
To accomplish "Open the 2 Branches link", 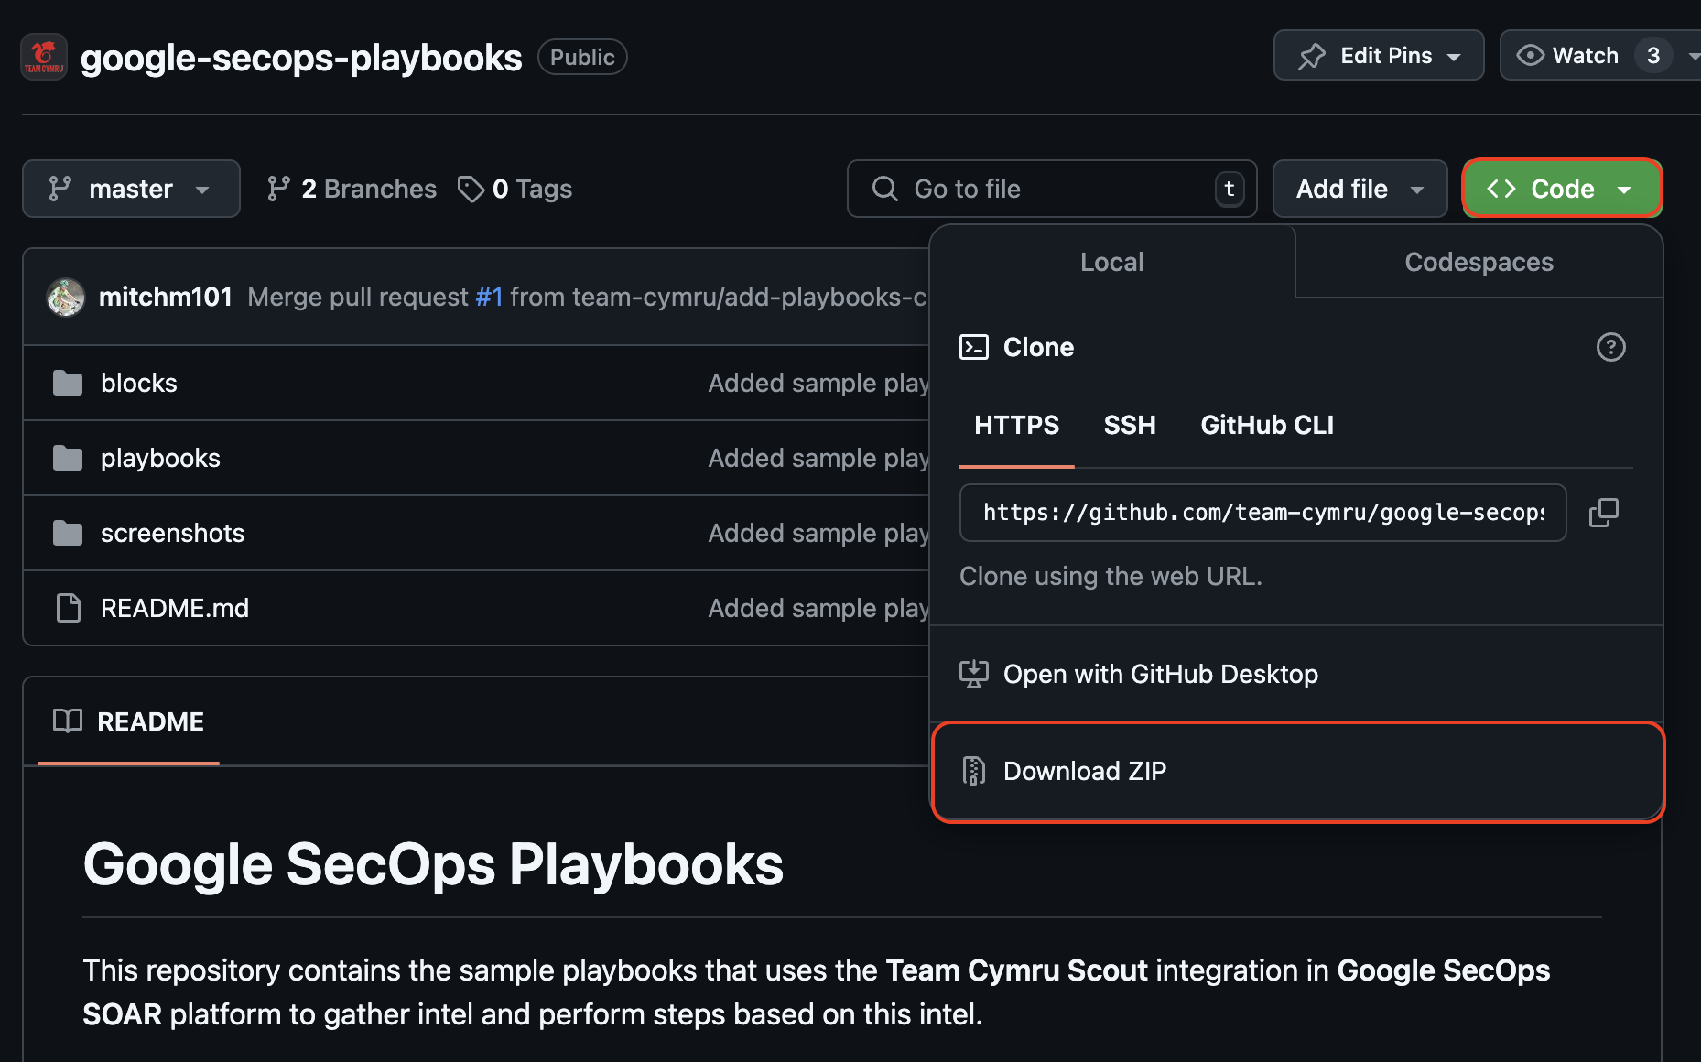I will pyautogui.click(x=352, y=189).
